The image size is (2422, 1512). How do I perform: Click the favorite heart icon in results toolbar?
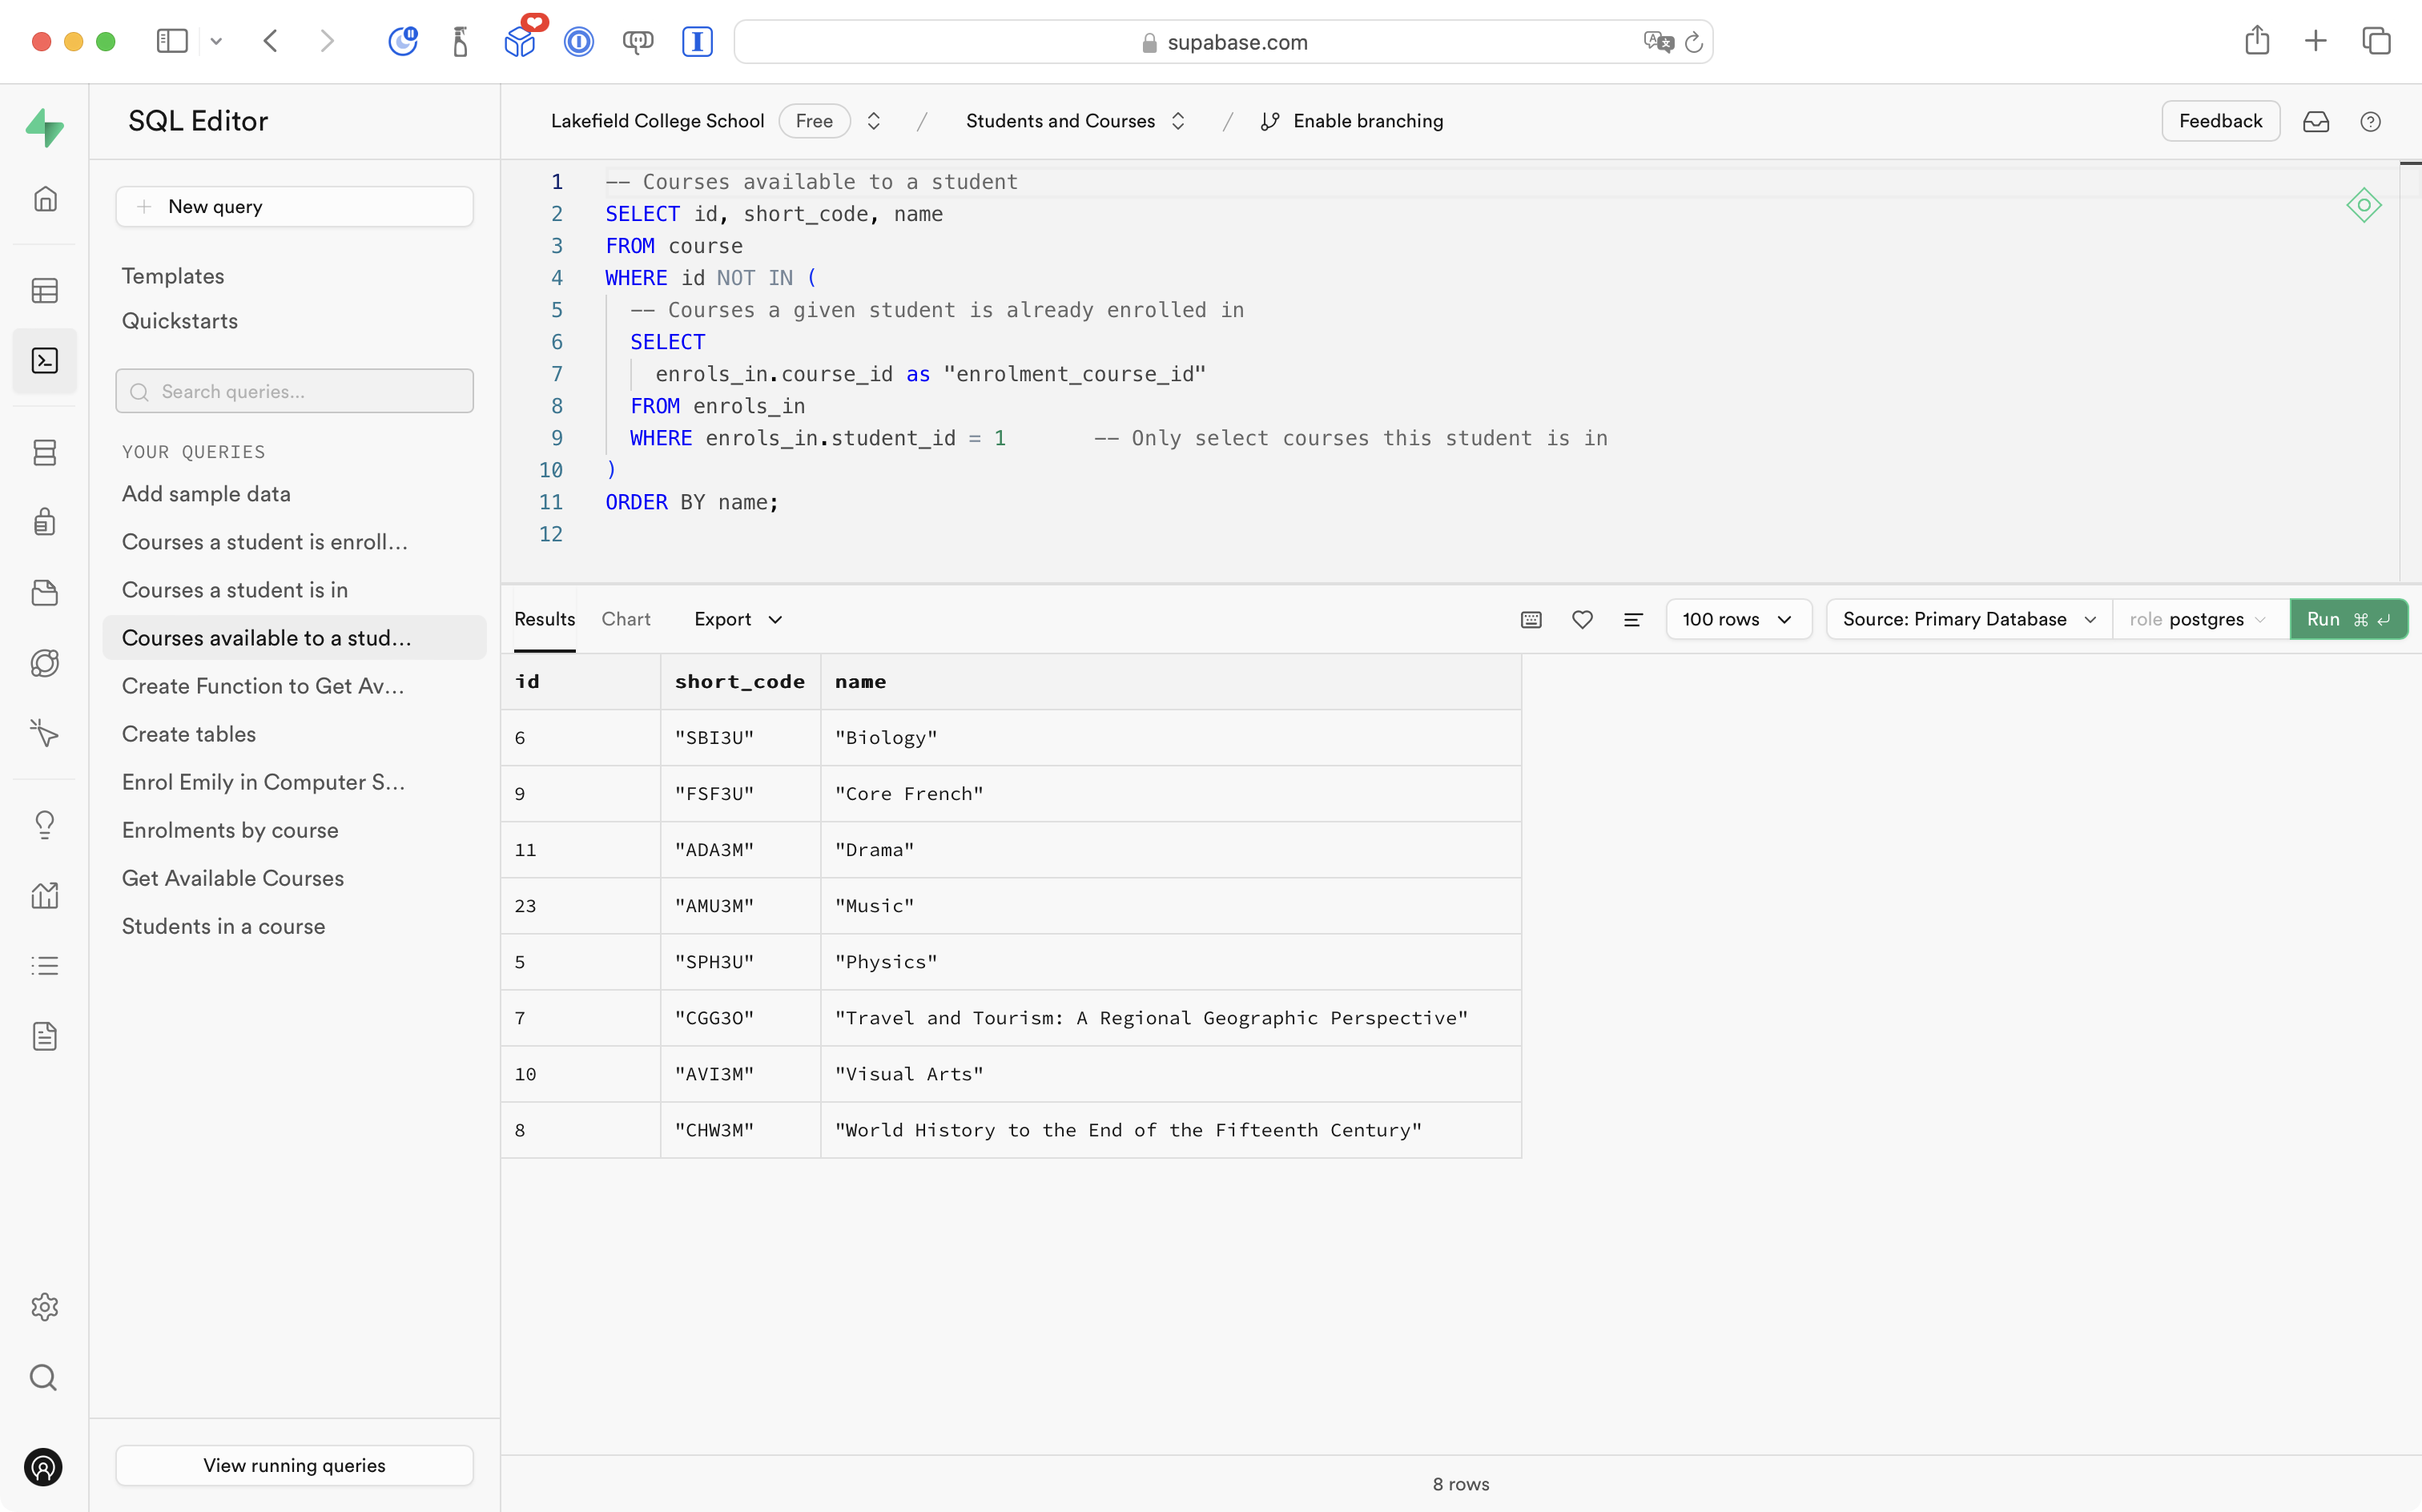coord(1581,619)
